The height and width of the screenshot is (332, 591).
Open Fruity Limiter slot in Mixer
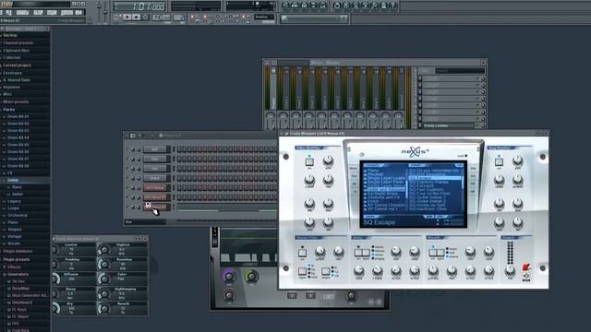click(448, 125)
